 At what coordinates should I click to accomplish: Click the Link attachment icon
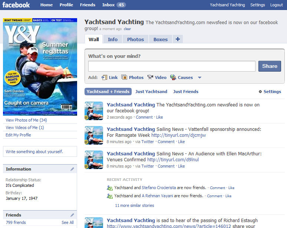[x=104, y=77]
